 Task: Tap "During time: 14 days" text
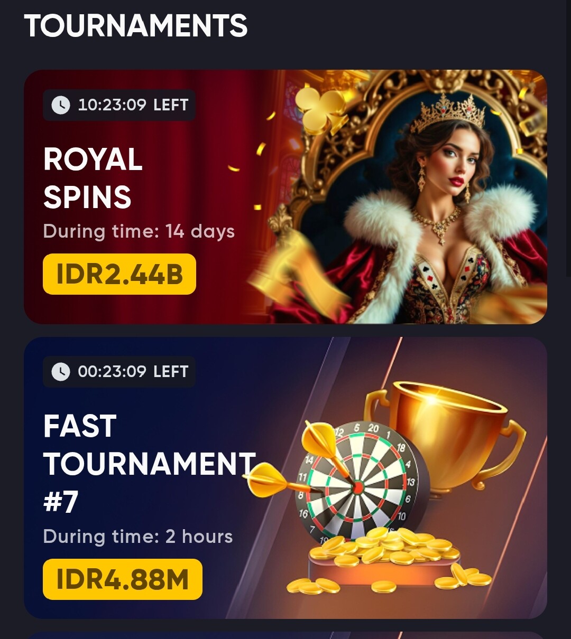click(x=139, y=231)
